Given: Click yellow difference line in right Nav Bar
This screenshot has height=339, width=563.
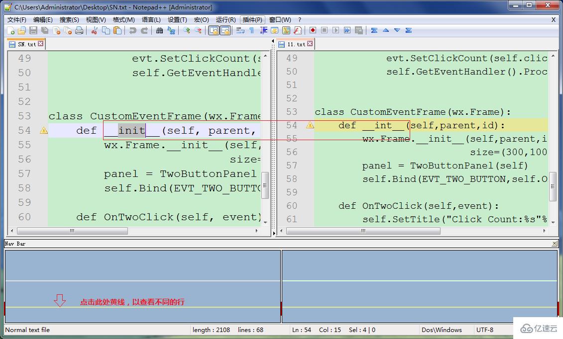Looking at the screenshot, I should pyautogui.click(x=419, y=307).
